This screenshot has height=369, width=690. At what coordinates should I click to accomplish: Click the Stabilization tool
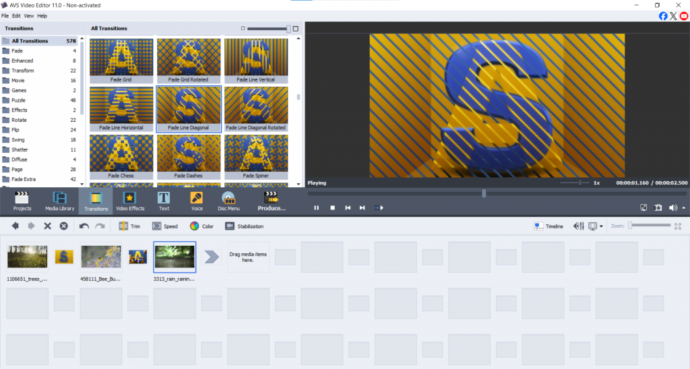tap(244, 226)
